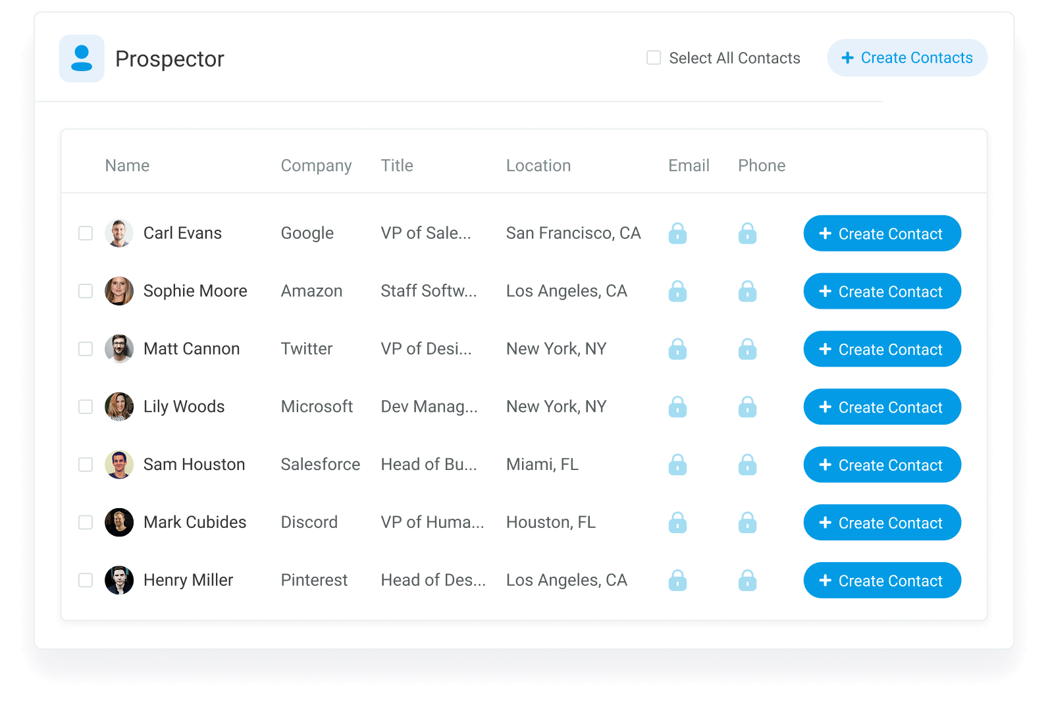Open Matt Cannon's profile picture
This screenshot has height=705, width=1048.
[x=119, y=349]
